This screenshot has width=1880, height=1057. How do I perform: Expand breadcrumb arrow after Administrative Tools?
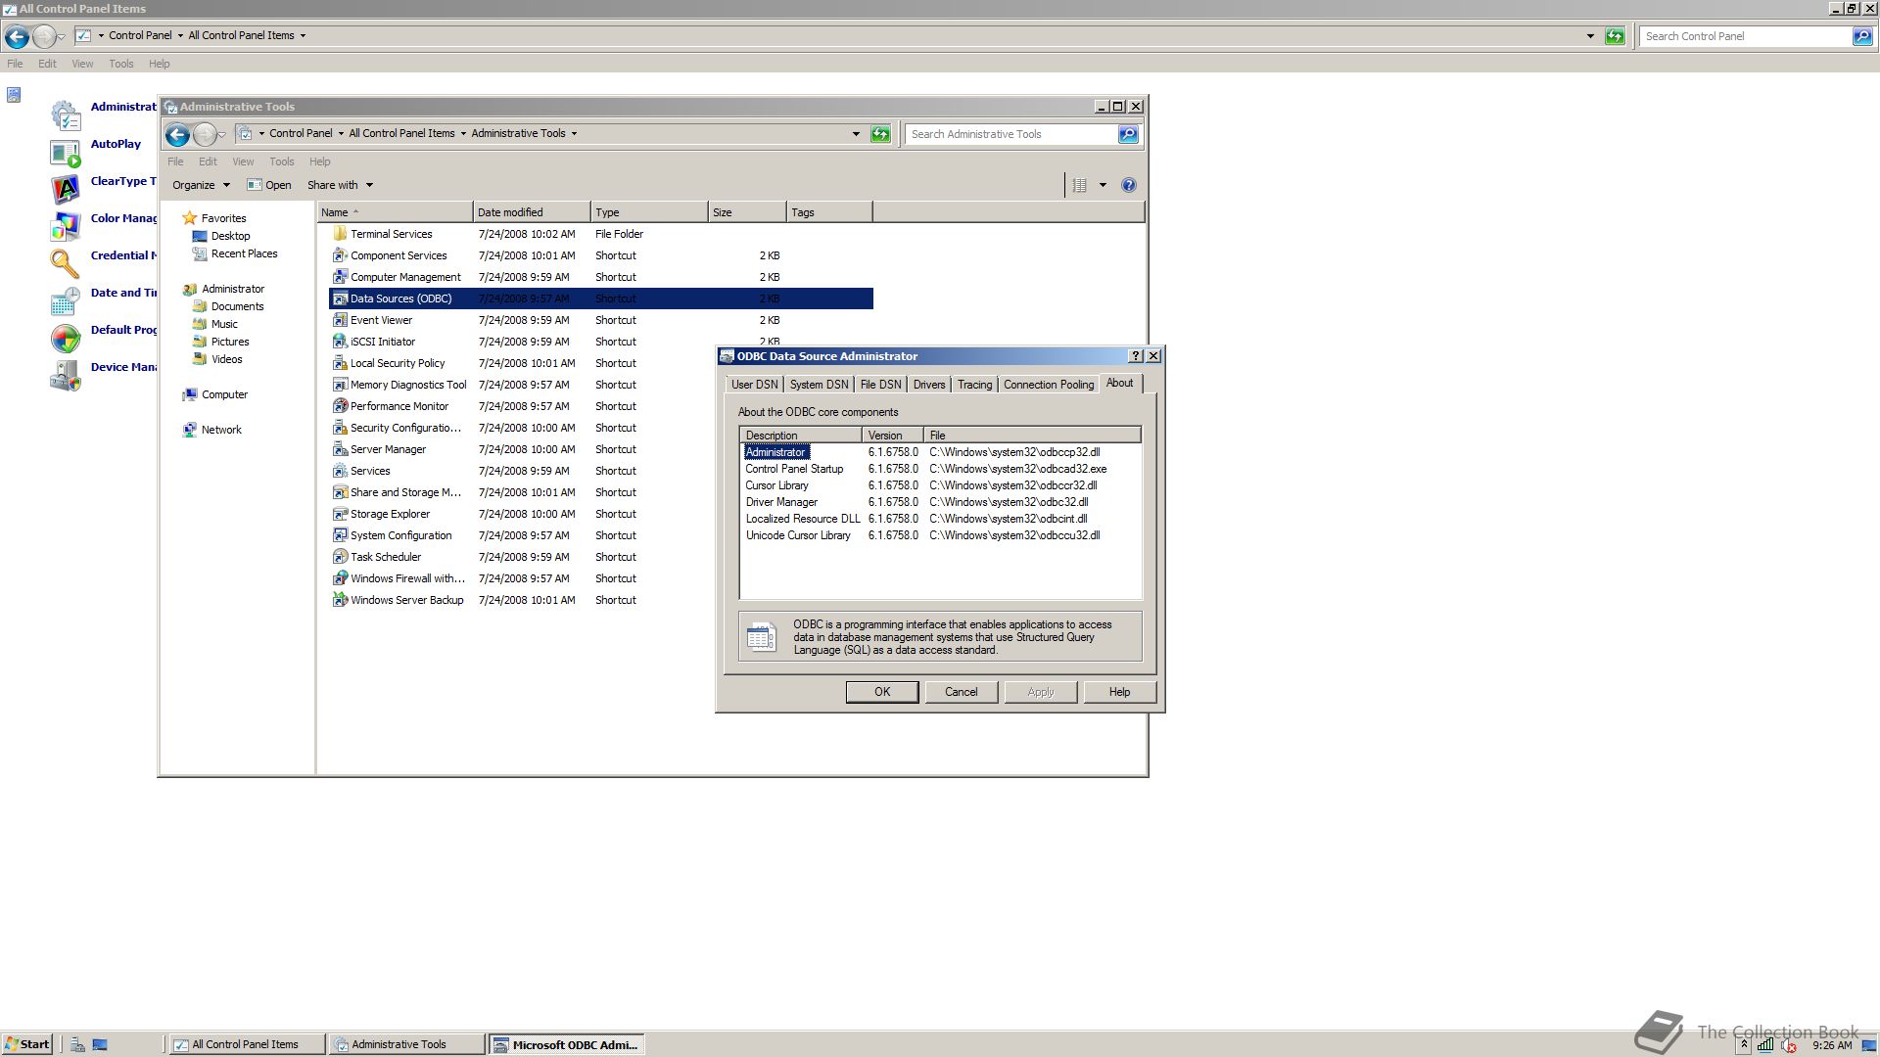[574, 133]
